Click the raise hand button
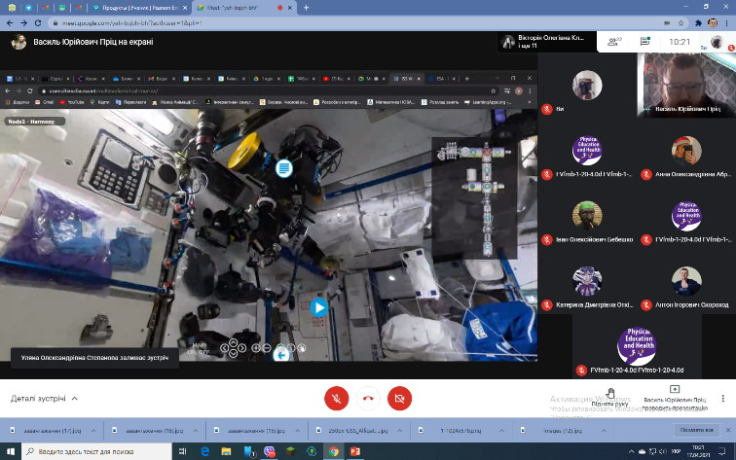The height and width of the screenshot is (460, 736). [x=609, y=395]
